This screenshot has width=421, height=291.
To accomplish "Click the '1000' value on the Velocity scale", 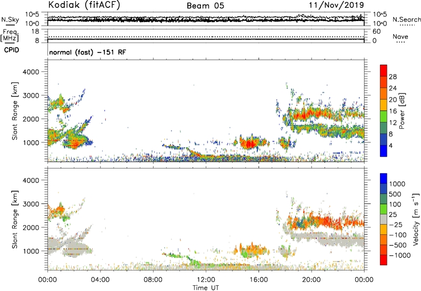I will [x=397, y=184].
